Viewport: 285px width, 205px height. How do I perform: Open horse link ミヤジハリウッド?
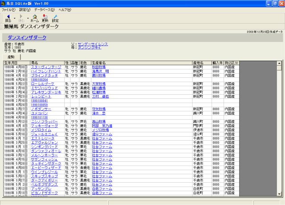45,88
